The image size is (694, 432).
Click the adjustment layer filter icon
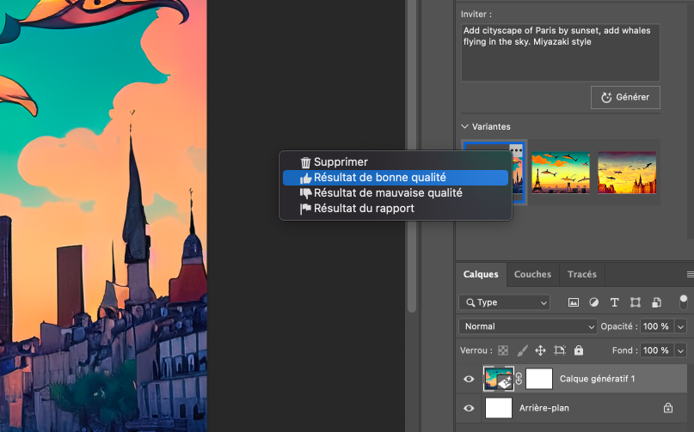click(x=594, y=302)
